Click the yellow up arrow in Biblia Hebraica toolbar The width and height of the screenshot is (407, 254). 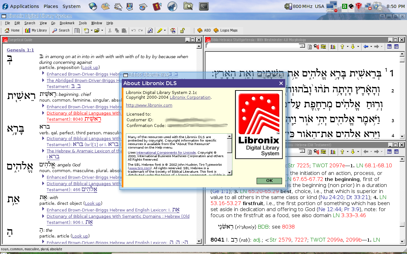point(342,47)
